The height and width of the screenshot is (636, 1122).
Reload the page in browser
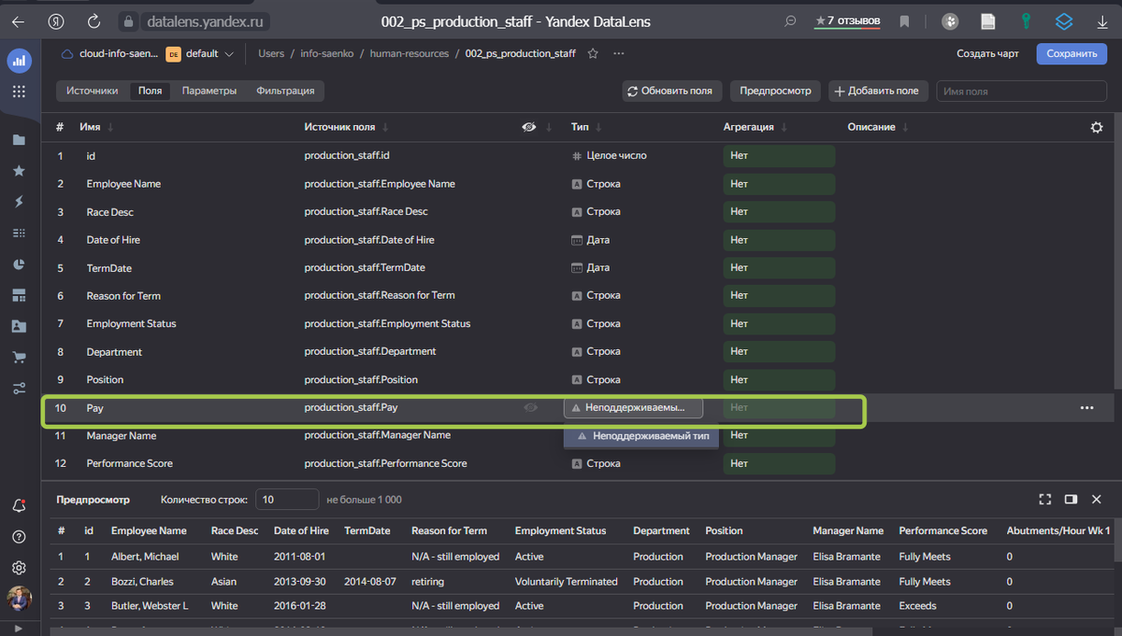93,21
